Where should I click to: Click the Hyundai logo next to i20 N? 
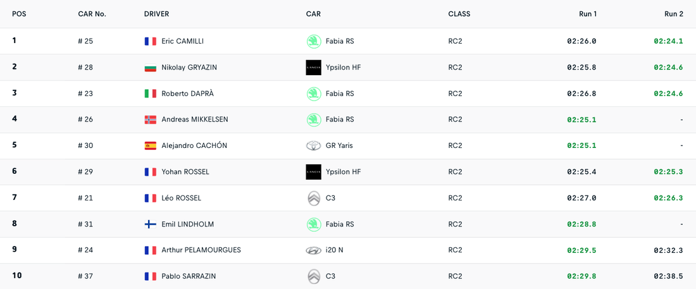pyautogui.click(x=313, y=250)
